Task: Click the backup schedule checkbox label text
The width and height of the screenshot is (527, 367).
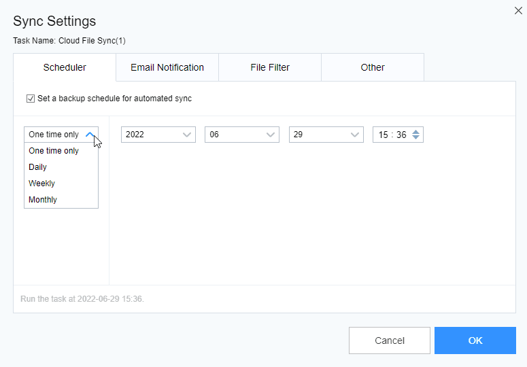Action: click(114, 99)
